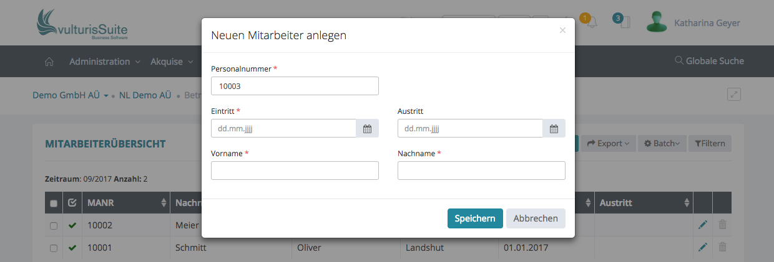
Task: Delete employee 10001 with trash icon
Action: pyautogui.click(x=722, y=248)
